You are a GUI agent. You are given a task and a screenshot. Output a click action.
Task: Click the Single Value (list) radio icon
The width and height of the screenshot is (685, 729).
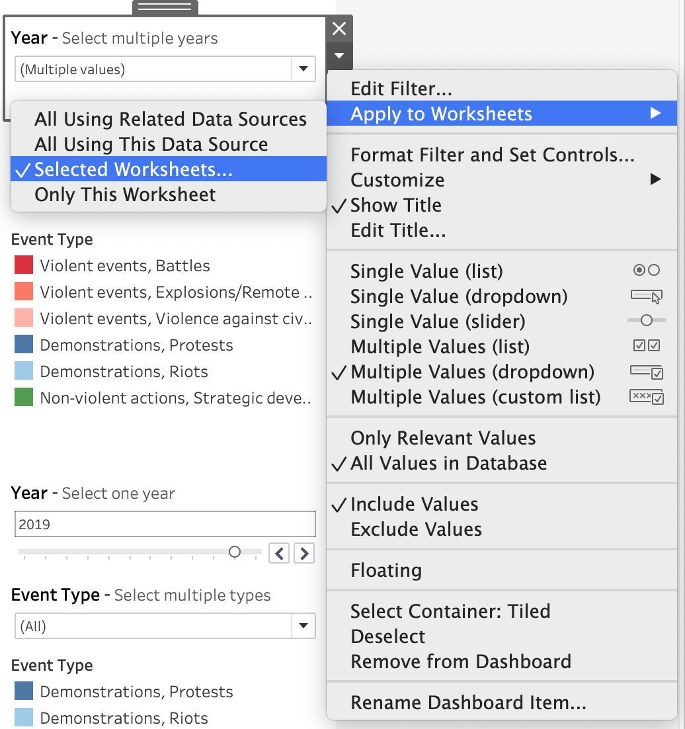point(646,271)
